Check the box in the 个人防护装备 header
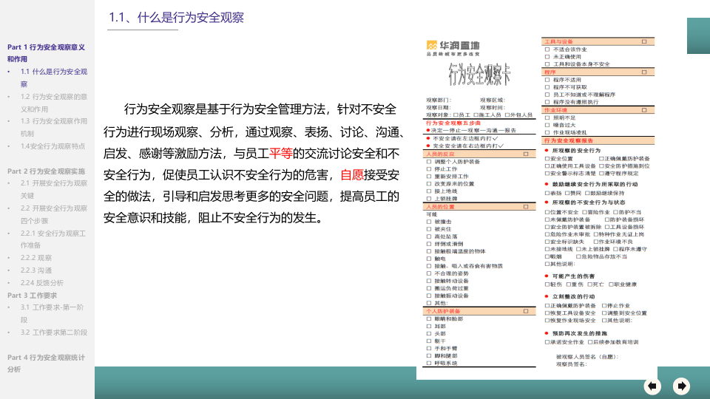This screenshot has width=710, height=399. pyautogui.click(x=526, y=311)
